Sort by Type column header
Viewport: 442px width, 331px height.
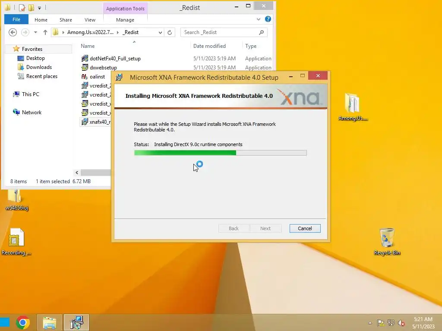(x=251, y=46)
